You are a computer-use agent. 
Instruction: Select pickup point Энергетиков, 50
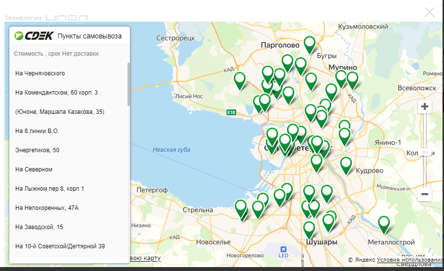coord(37,150)
